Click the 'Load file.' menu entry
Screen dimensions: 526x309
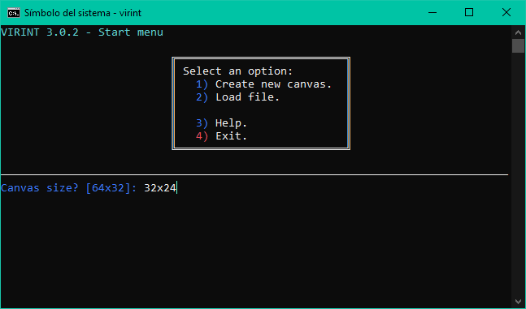coord(247,97)
